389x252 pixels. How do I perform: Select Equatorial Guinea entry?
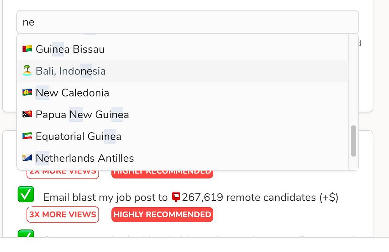coord(182,136)
